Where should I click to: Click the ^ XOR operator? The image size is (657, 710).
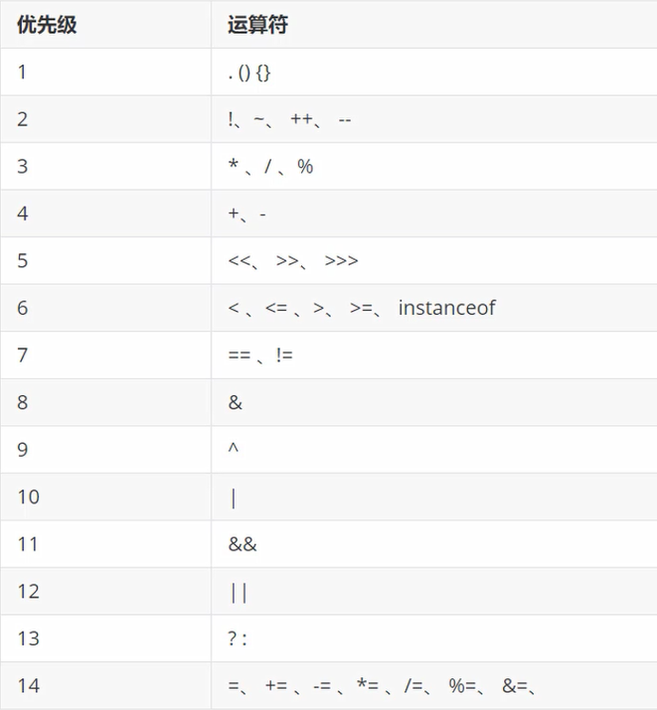click(x=233, y=448)
